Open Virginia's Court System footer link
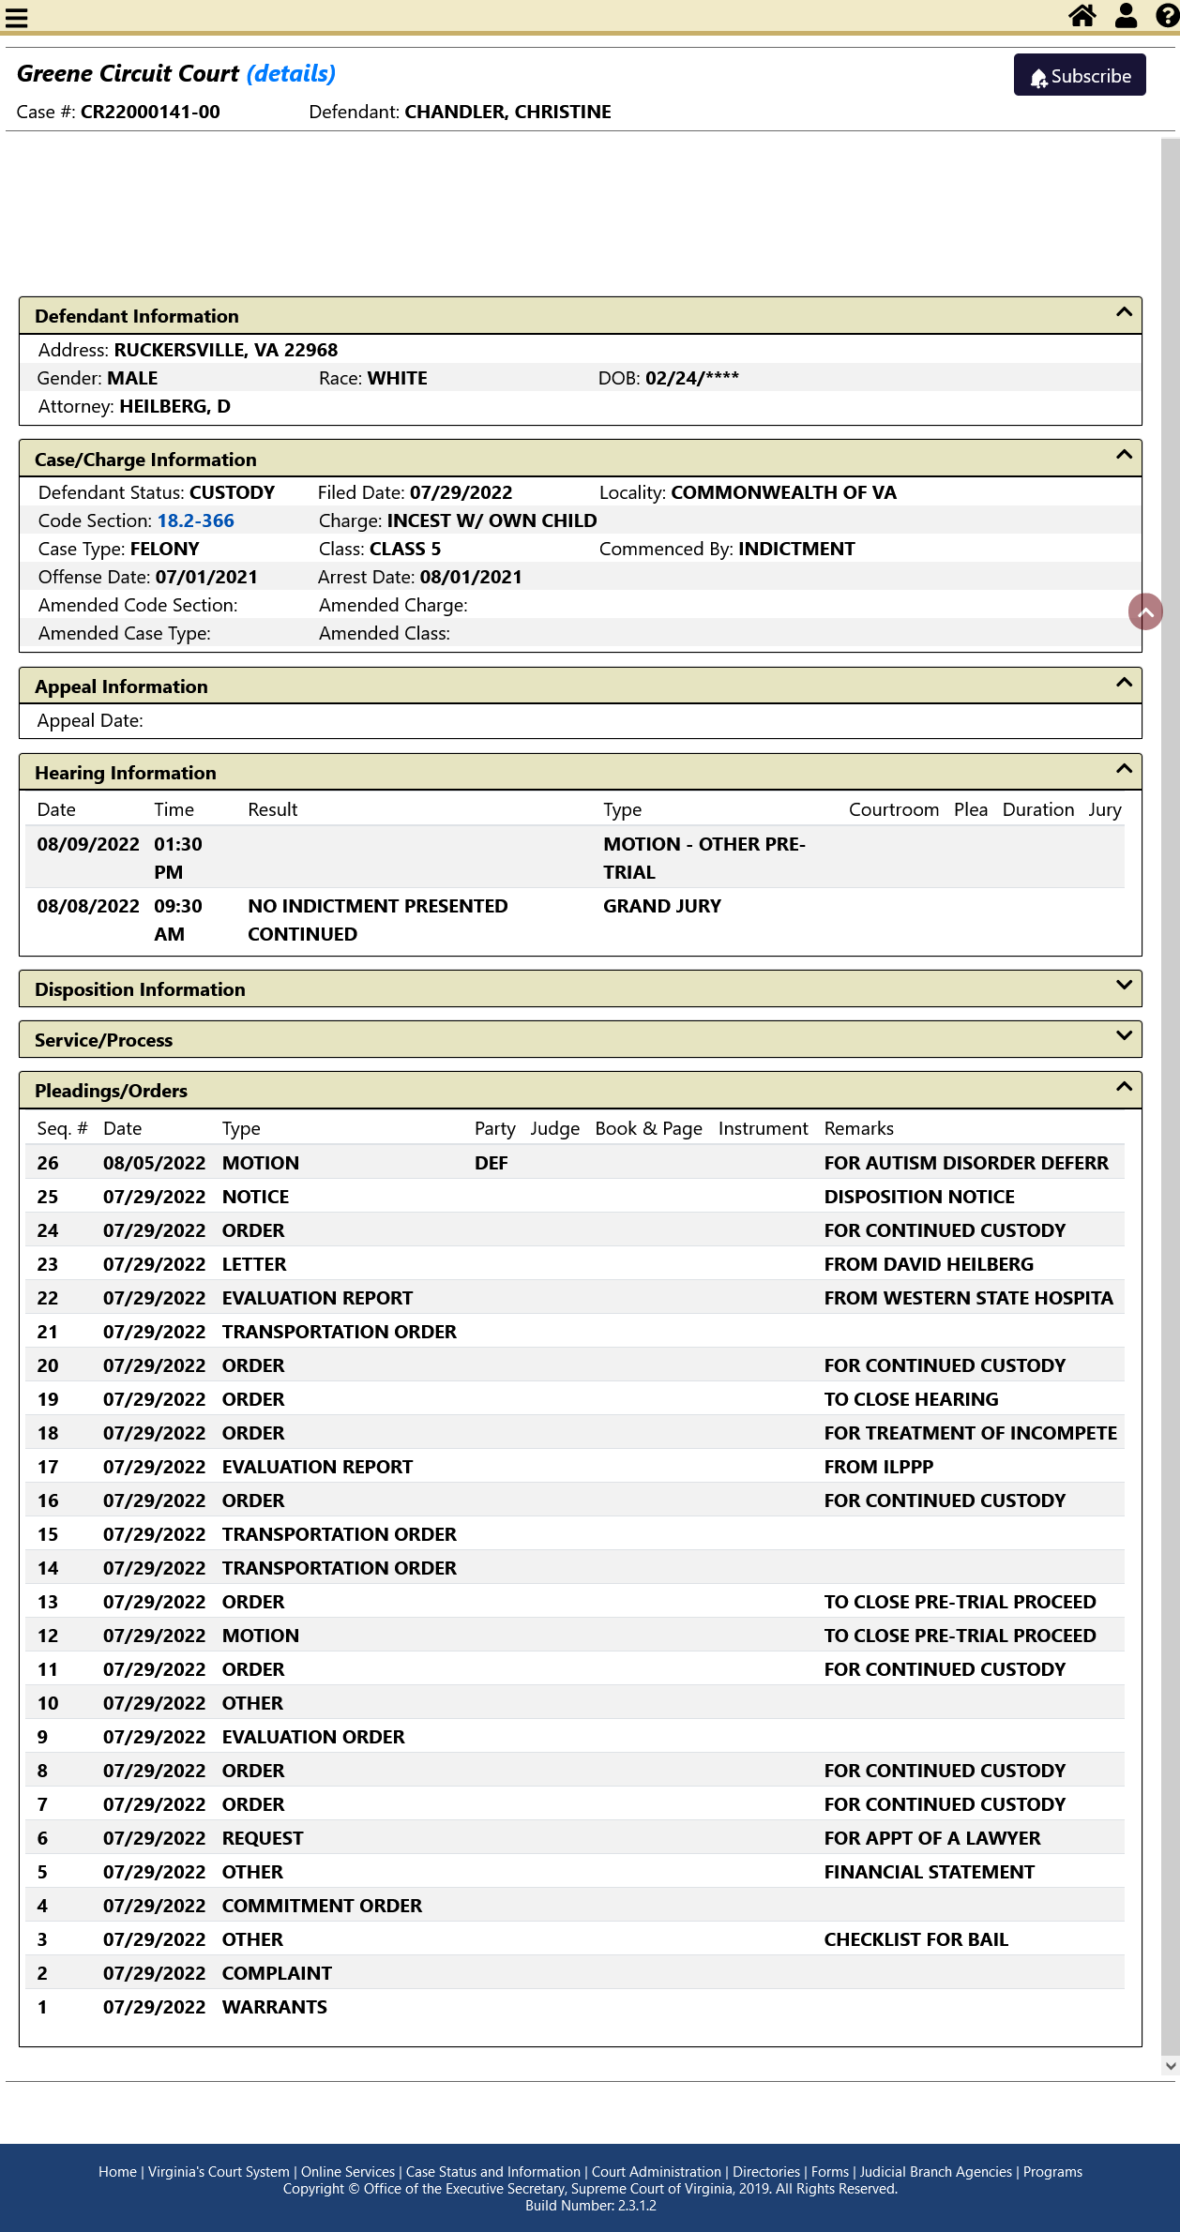The height and width of the screenshot is (2232, 1180). (x=219, y=2172)
